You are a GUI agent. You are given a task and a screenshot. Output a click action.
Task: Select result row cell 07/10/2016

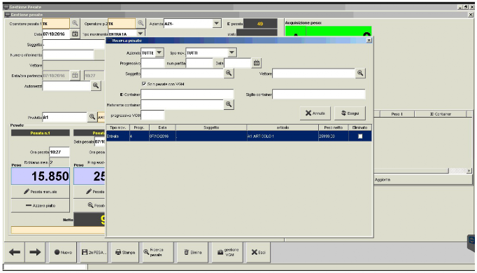(162, 136)
